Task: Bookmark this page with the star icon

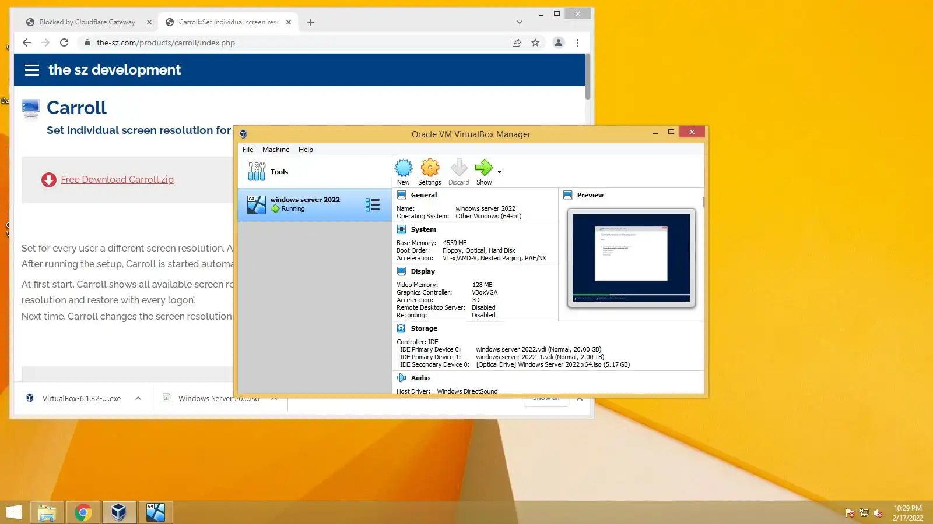Action: coord(535,43)
